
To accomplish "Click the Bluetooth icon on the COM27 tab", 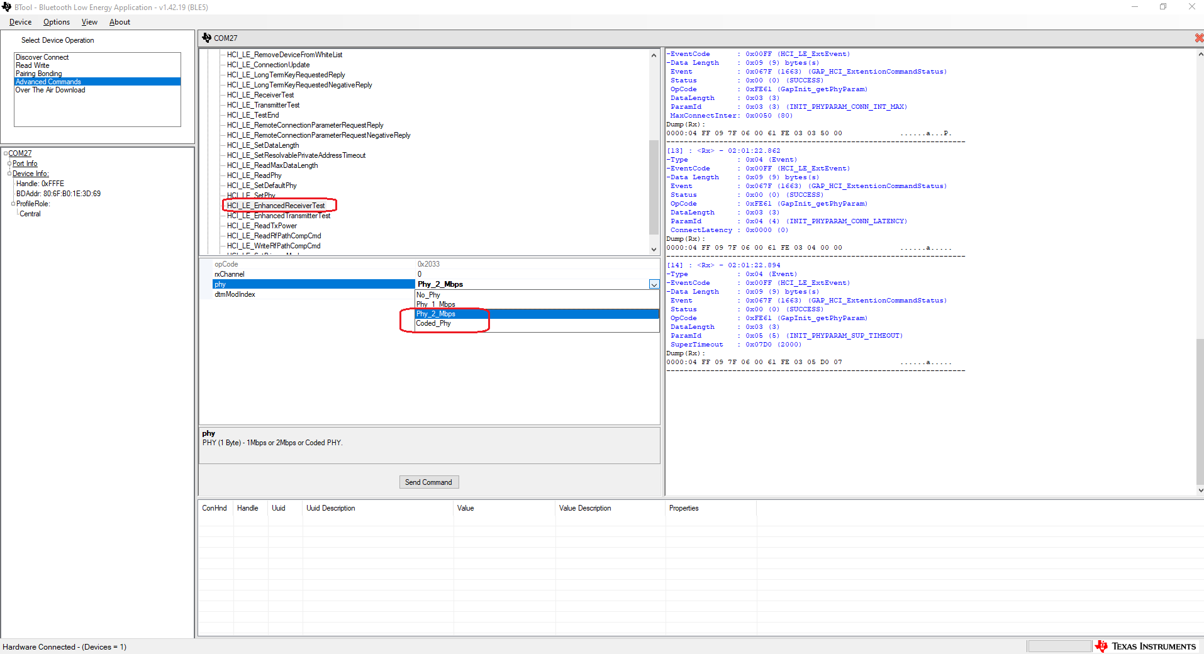I will point(206,38).
